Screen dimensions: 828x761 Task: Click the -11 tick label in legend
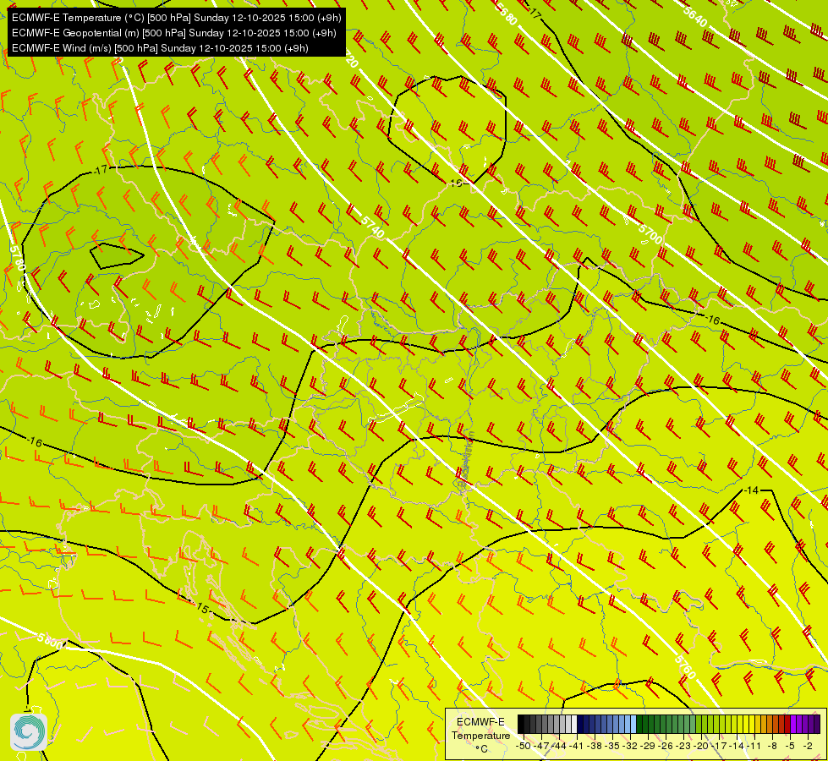755,746
